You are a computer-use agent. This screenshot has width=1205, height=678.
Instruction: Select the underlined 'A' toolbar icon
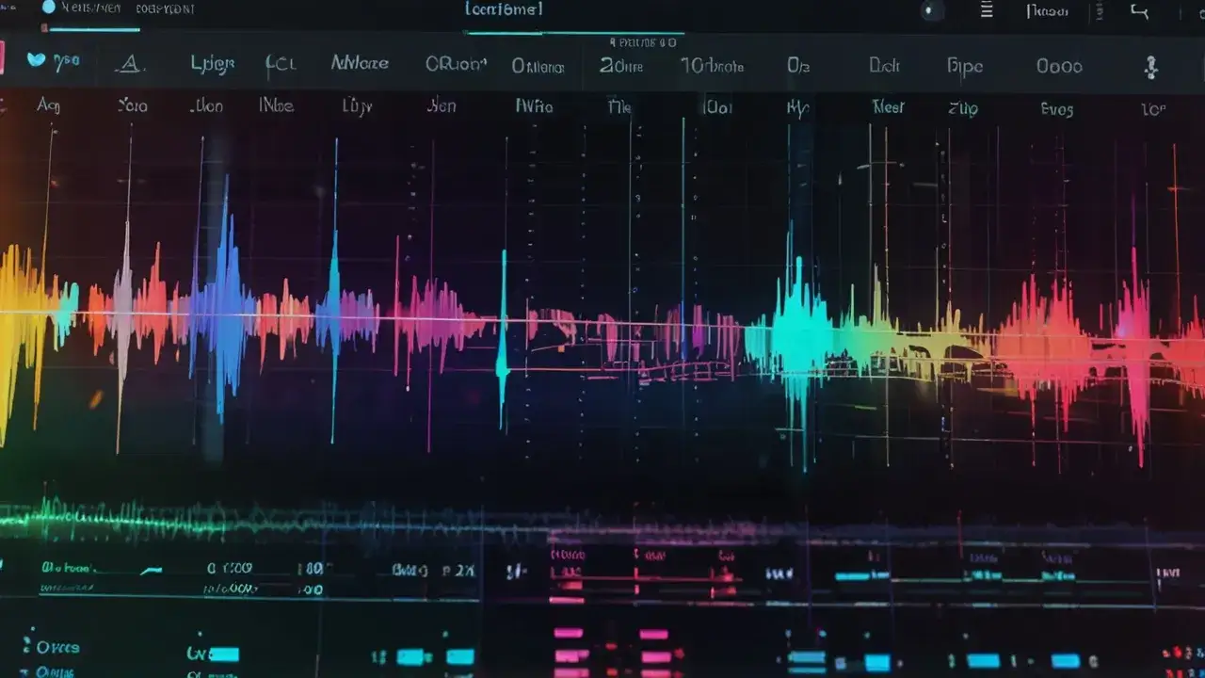click(x=129, y=64)
